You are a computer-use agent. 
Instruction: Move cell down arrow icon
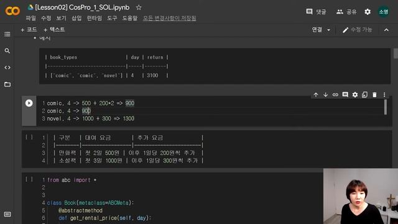pos(325,95)
